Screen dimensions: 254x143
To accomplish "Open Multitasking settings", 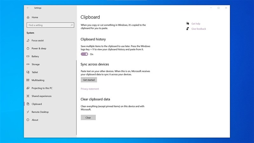I will click(x=38, y=80).
